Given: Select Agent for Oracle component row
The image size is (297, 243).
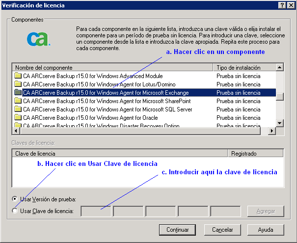Looking at the screenshot, I should click(x=144, y=118).
